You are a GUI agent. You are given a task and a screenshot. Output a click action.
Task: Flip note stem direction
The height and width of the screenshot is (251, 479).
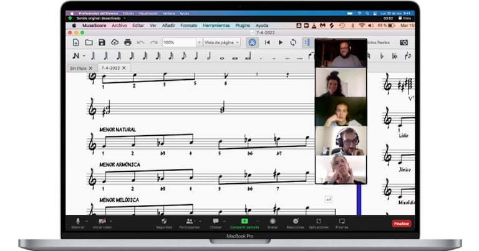(408, 56)
